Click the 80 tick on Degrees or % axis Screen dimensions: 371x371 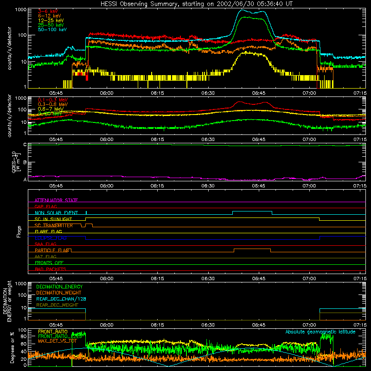[24, 336]
